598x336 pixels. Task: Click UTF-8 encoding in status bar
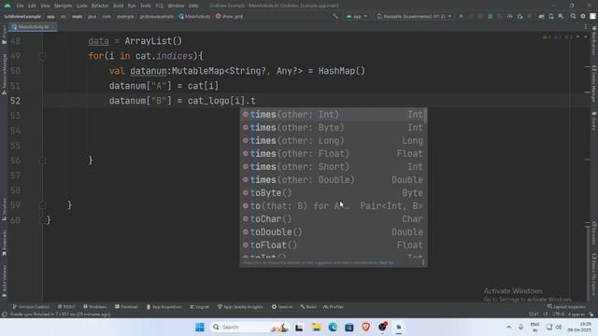coord(558,315)
